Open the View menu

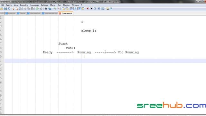coord(16,5)
